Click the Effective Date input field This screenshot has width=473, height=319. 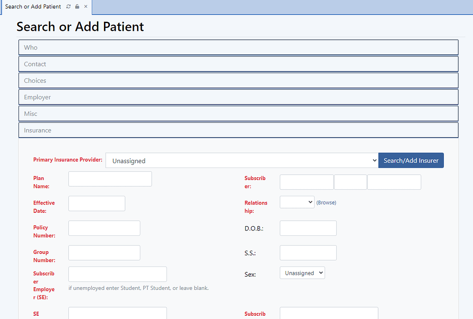[x=97, y=203]
